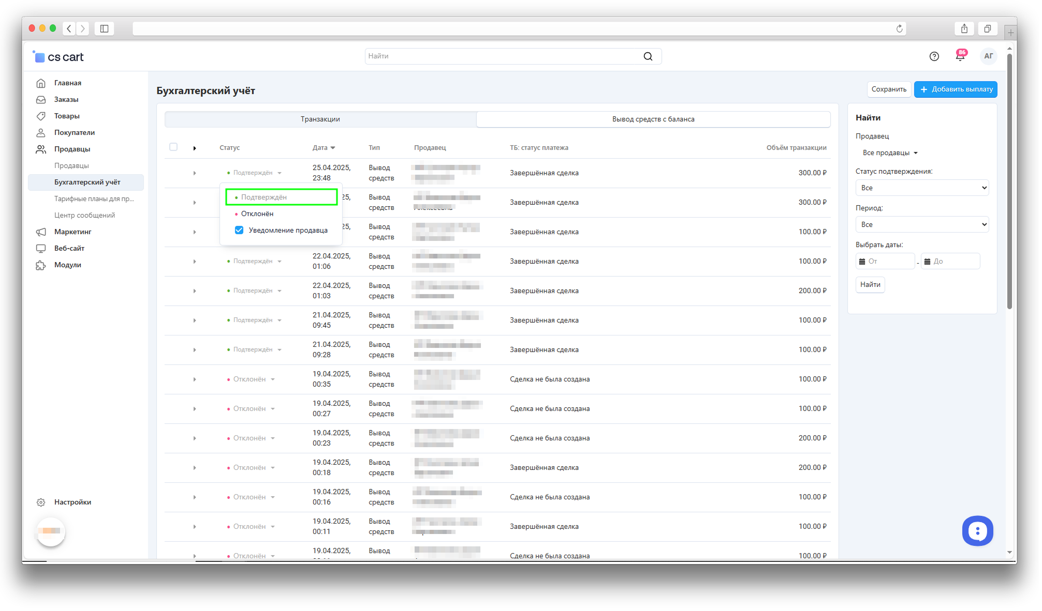The image size is (1042, 611).
Task: Click Добавить выплату button
Action: (x=955, y=89)
